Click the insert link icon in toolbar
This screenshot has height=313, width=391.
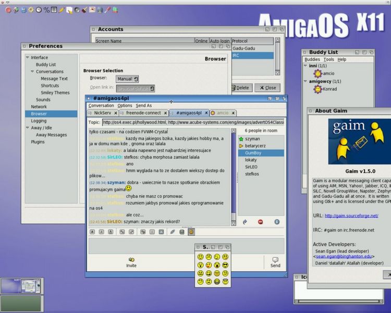pos(173,231)
